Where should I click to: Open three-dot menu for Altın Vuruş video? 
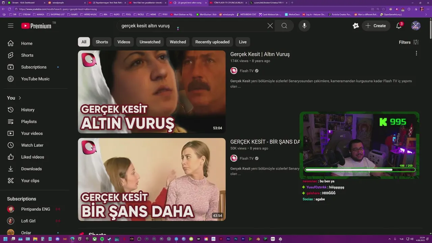416,53
